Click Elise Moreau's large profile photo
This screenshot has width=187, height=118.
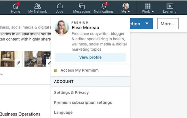point(62,28)
